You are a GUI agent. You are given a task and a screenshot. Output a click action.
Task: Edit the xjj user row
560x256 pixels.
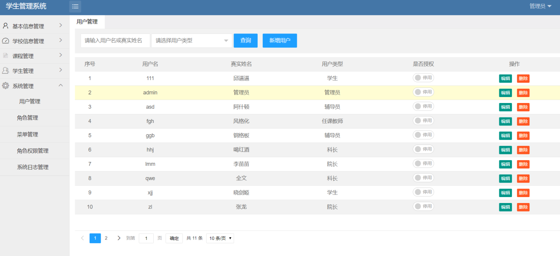tap(505, 193)
